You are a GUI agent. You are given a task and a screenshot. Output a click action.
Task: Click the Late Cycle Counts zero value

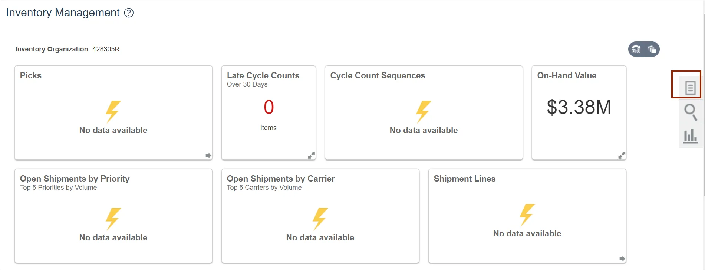(269, 107)
